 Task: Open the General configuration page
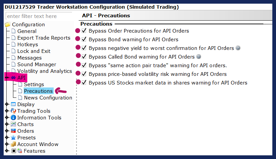(27, 31)
